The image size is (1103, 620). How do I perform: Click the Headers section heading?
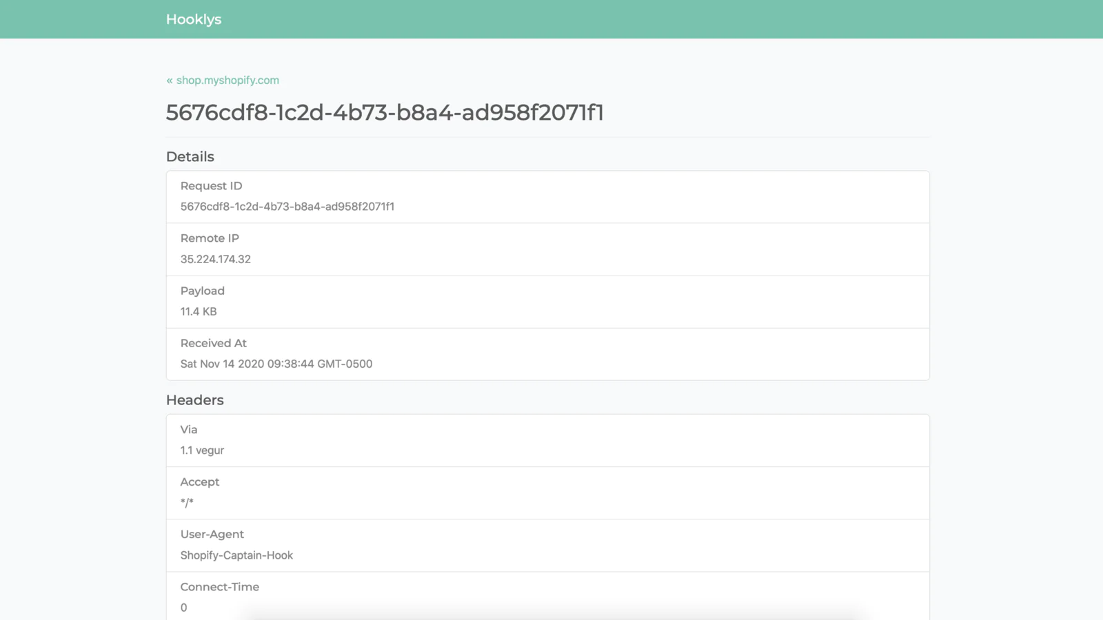pyautogui.click(x=194, y=400)
